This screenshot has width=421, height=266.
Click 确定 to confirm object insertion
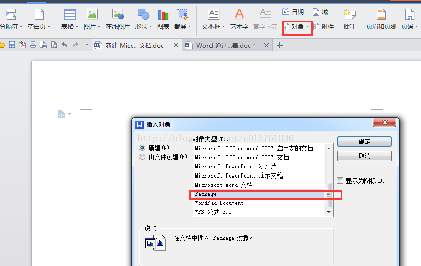[365, 142]
